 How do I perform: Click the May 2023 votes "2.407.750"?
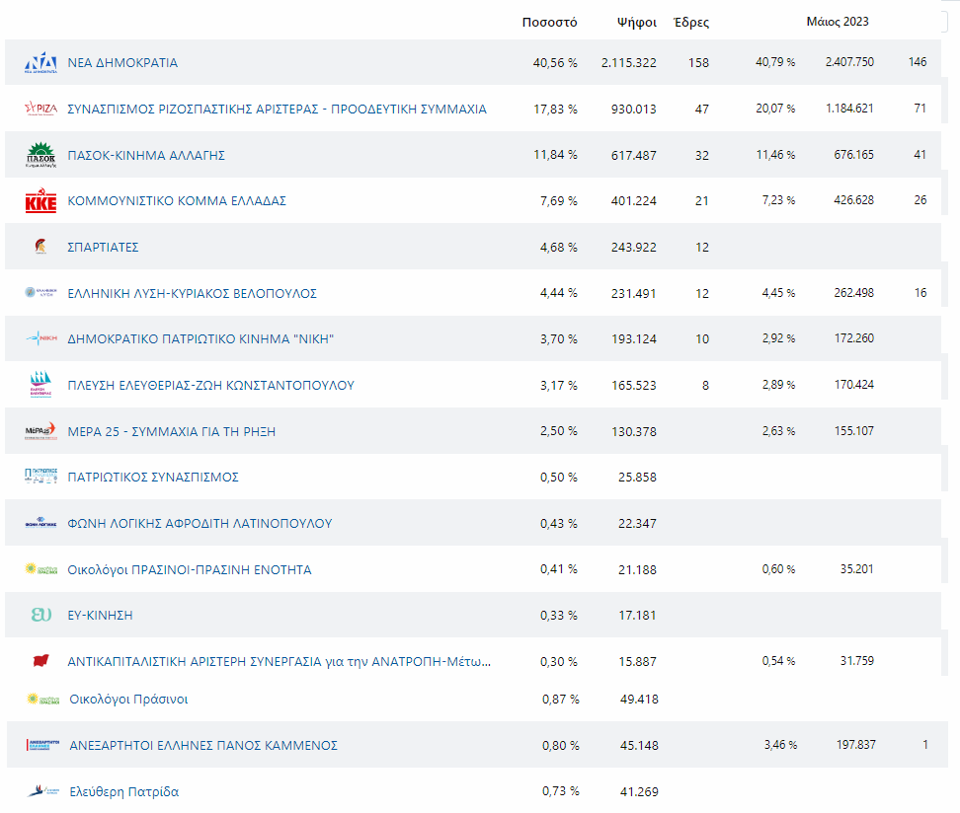pyautogui.click(x=849, y=62)
